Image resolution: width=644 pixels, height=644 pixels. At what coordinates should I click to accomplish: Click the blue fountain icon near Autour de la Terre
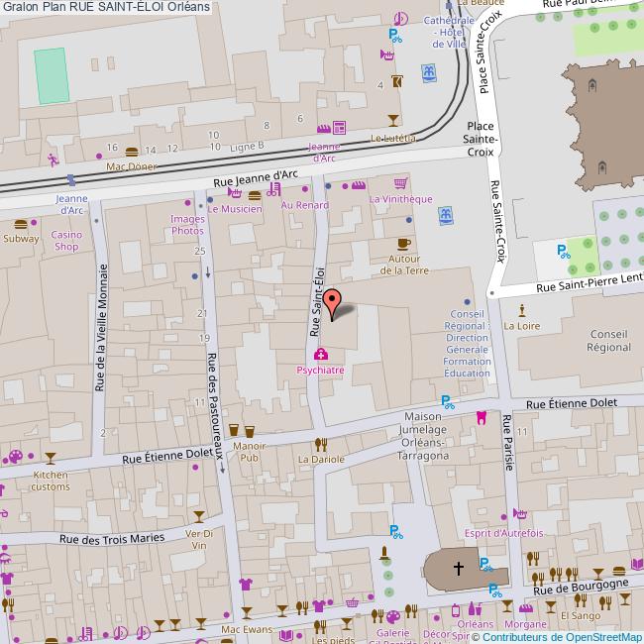coord(447,214)
